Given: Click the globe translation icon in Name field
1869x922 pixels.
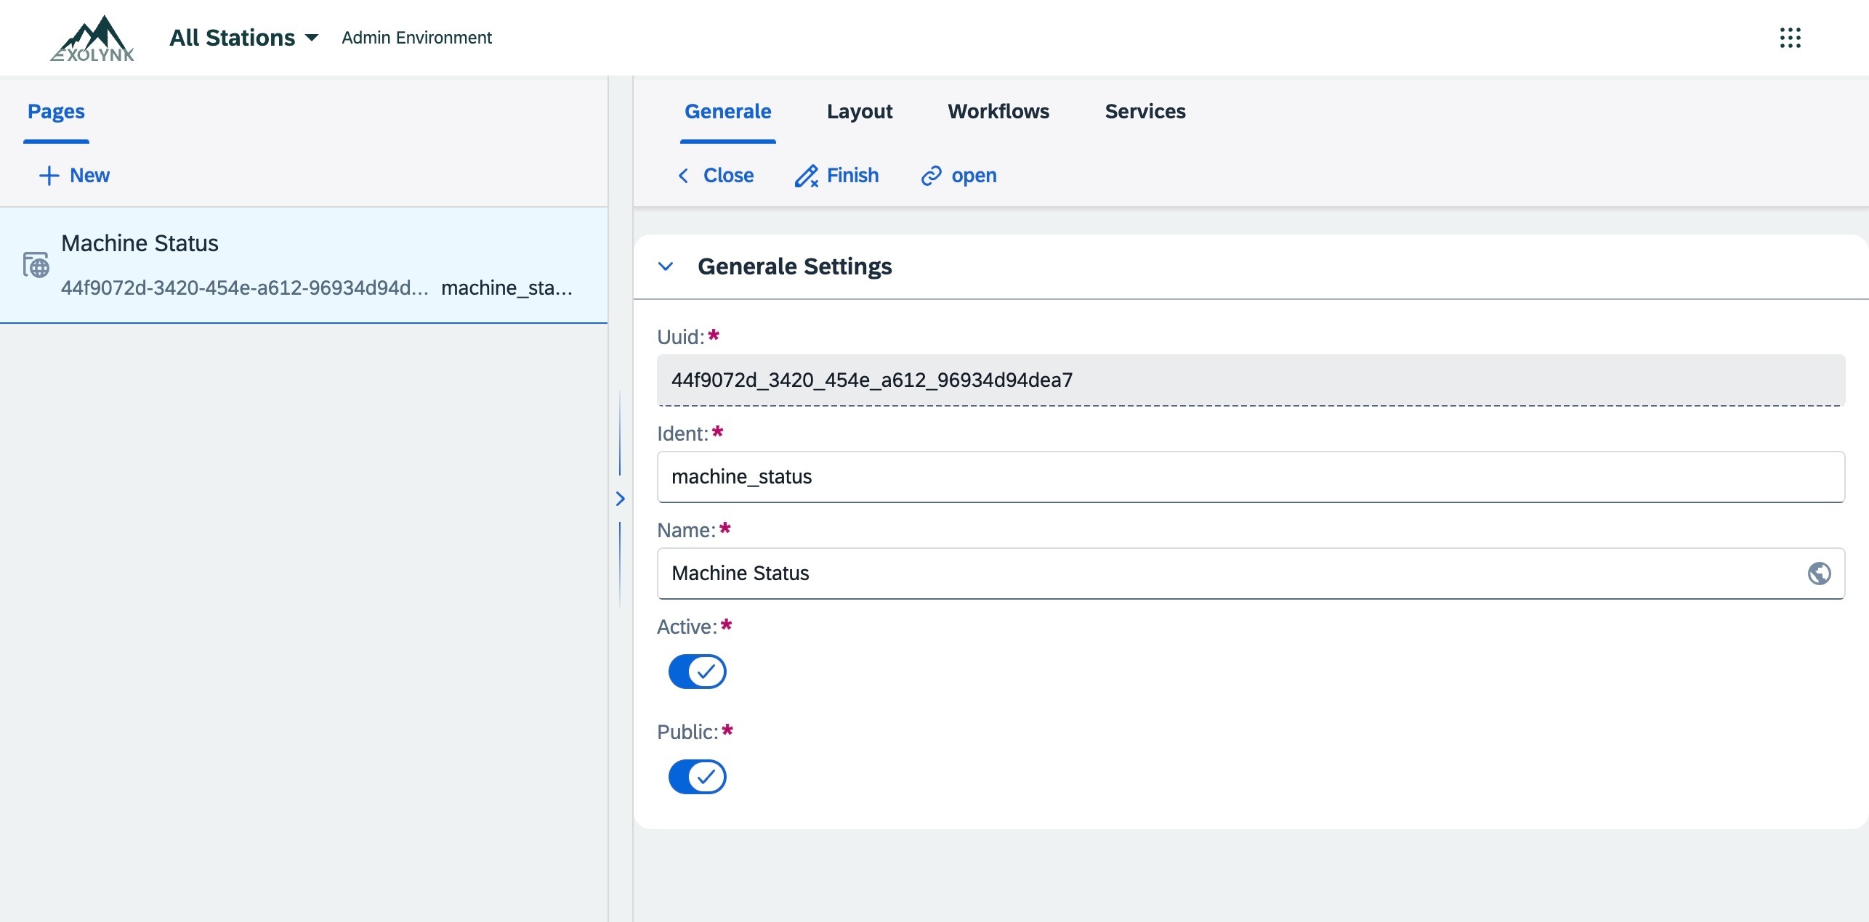Looking at the screenshot, I should (x=1819, y=574).
